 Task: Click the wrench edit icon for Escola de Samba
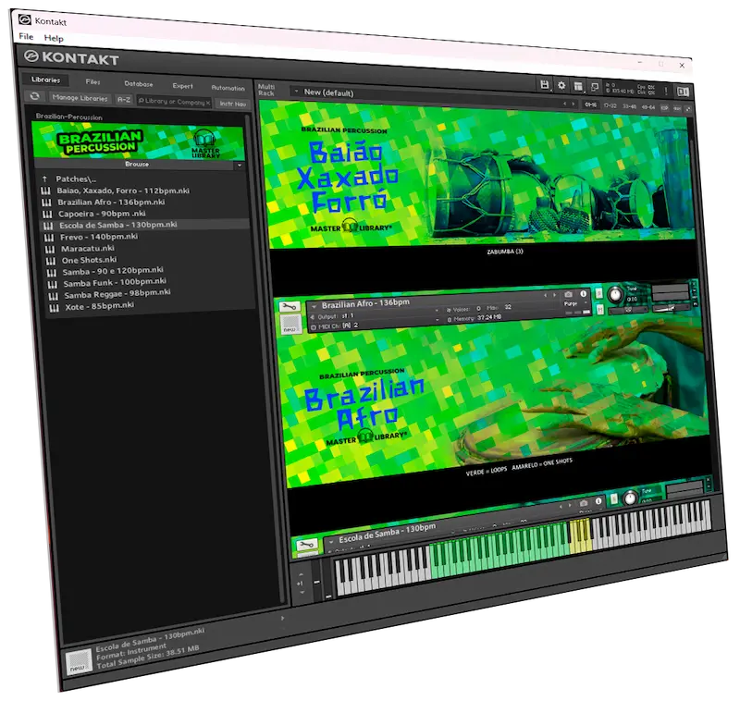click(307, 545)
